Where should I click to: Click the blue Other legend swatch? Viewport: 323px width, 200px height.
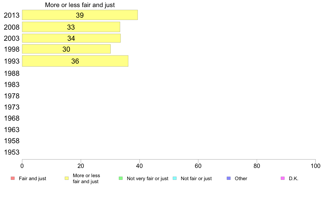coord(229,178)
